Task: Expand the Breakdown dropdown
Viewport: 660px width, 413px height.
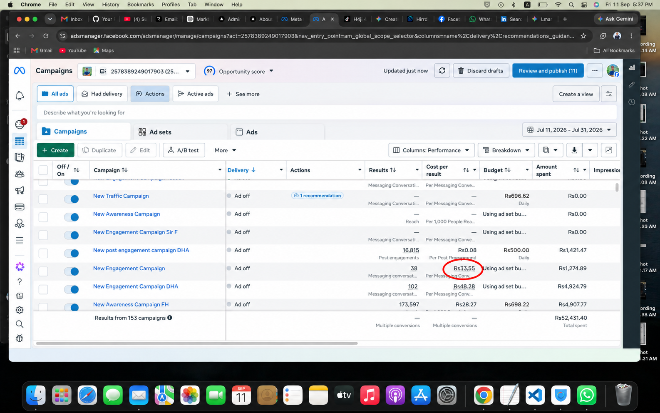Action: click(x=506, y=150)
